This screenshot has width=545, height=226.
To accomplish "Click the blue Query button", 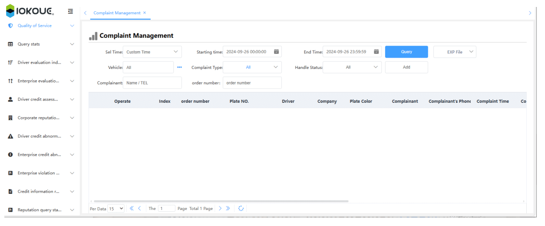I will coord(406,52).
